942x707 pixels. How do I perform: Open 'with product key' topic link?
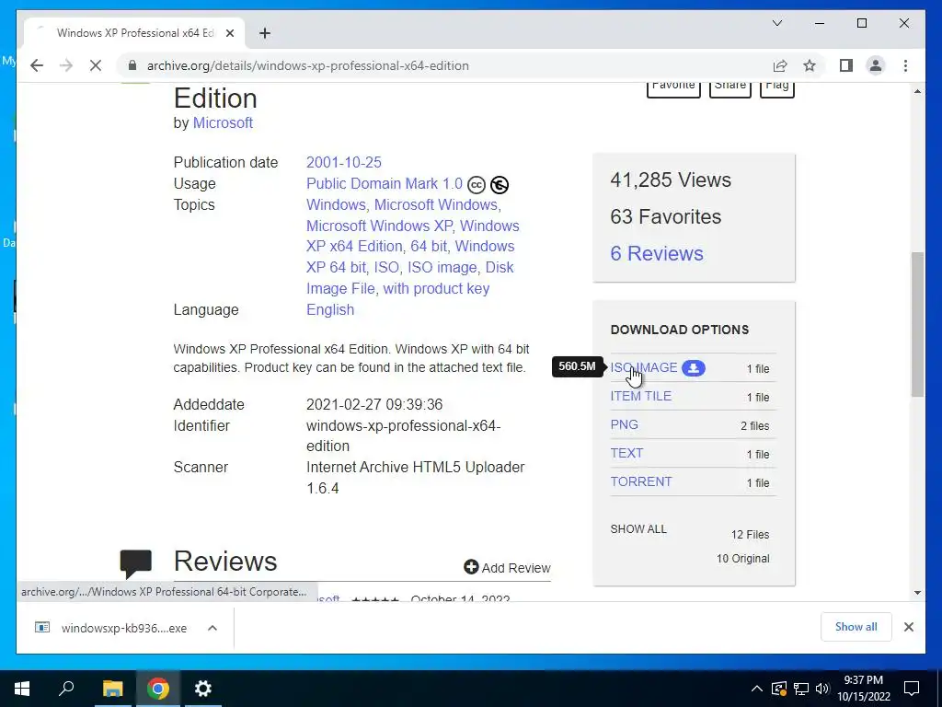pyautogui.click(x=436, y=288)
